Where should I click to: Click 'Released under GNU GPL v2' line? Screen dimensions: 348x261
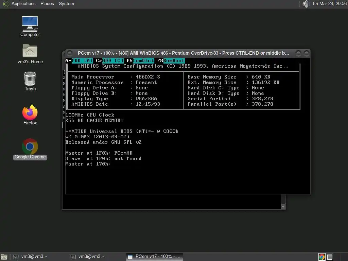click(103, 142)
